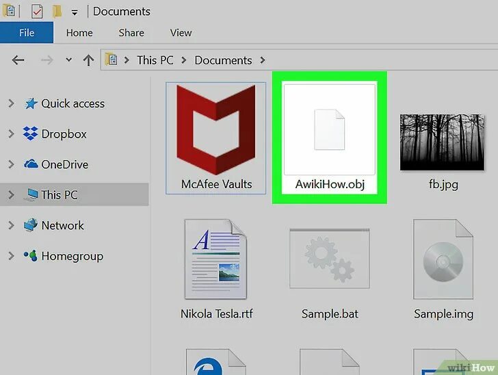The height and width of the screenshot is (375, 498).
Task: Select Network in the sidebar
Action: point(62,226)
